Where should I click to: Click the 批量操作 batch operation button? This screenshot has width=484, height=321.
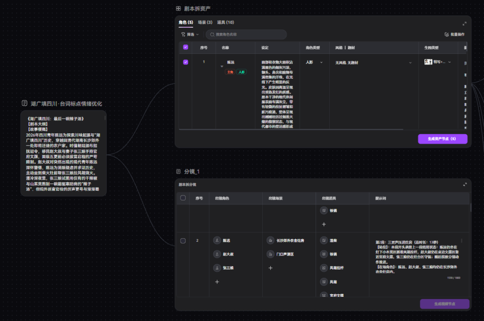(454, 34)
